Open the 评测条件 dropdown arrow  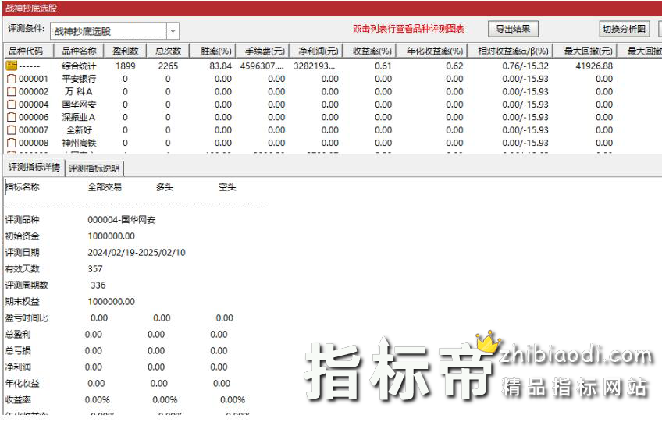[173, 31]
